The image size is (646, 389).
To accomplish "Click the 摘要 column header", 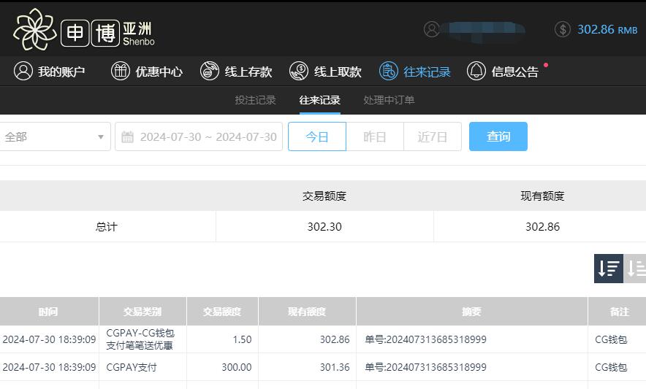I will coord(472,312).
